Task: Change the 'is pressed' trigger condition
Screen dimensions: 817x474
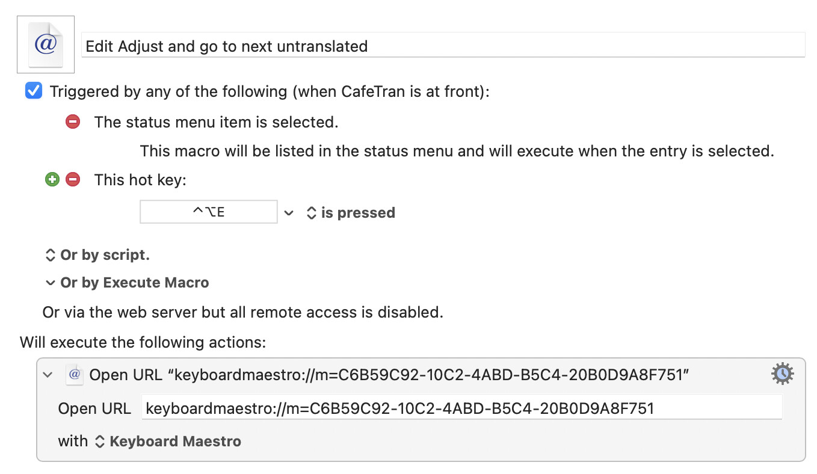Action: (351, 212)
